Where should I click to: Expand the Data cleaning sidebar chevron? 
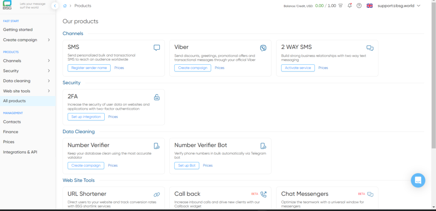coord(49,81)
